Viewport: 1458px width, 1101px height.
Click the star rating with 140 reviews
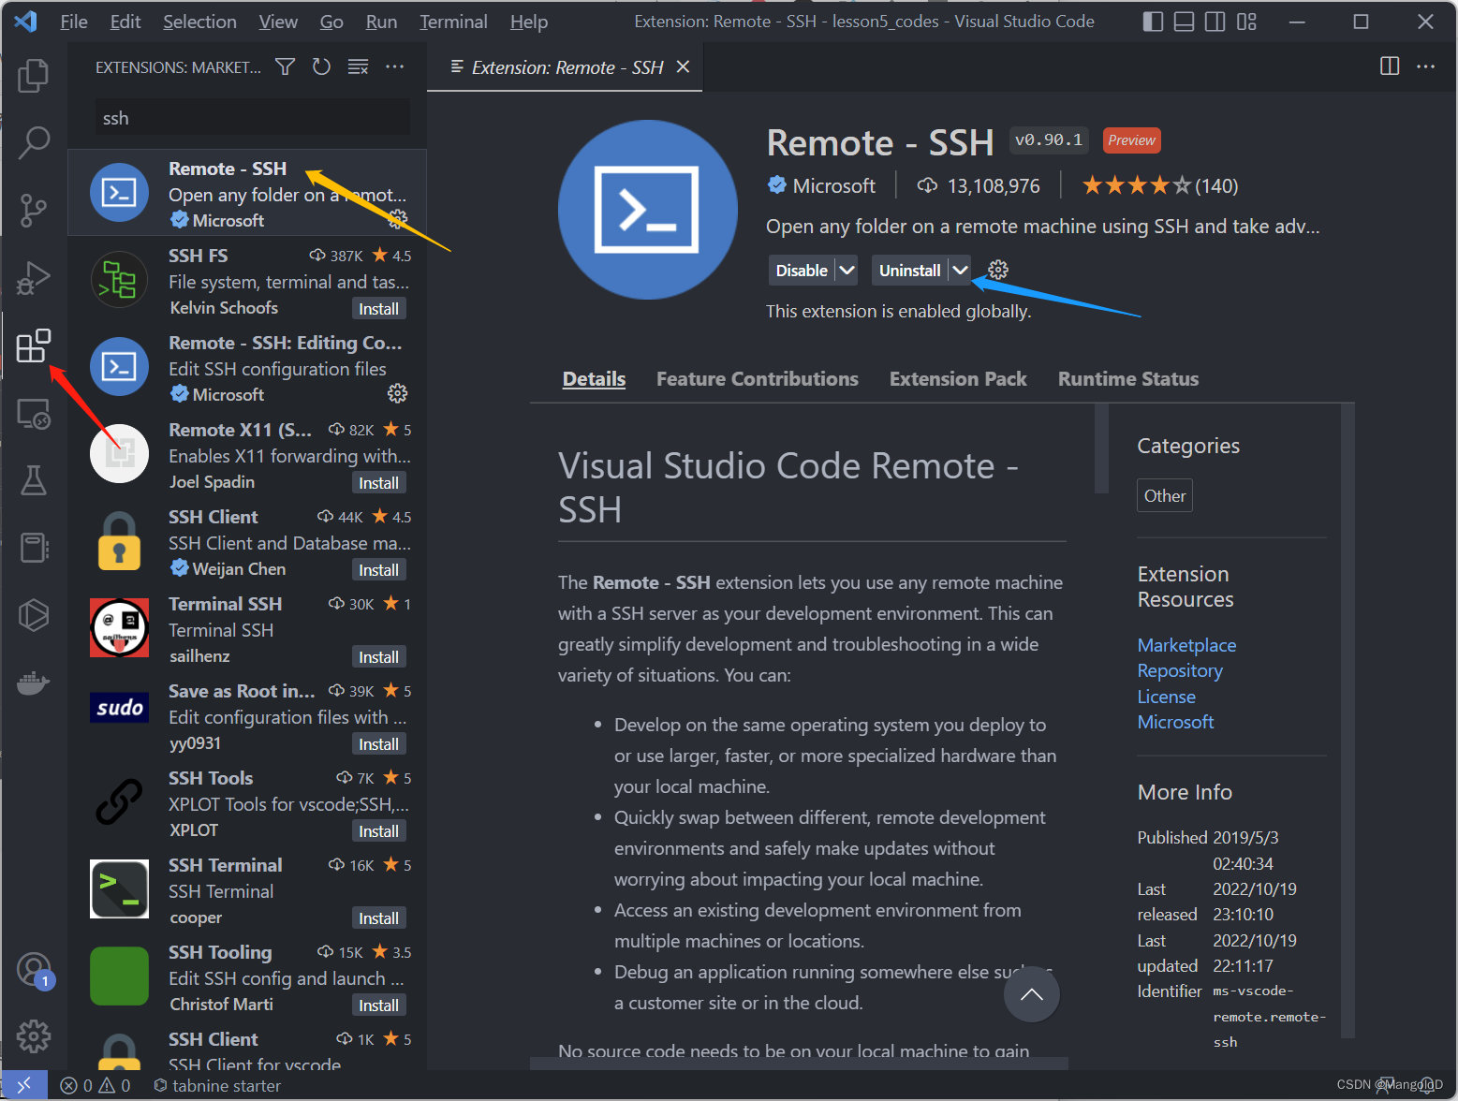pos(1159,186)
